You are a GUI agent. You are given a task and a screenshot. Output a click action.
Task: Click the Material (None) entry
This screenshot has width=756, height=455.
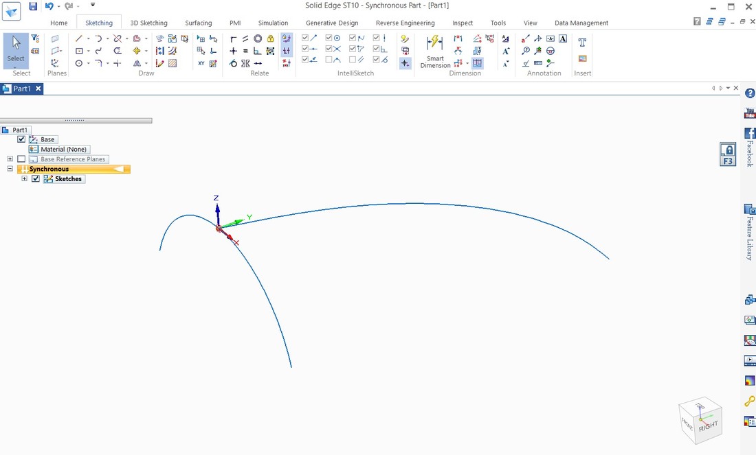click(63, 150)
